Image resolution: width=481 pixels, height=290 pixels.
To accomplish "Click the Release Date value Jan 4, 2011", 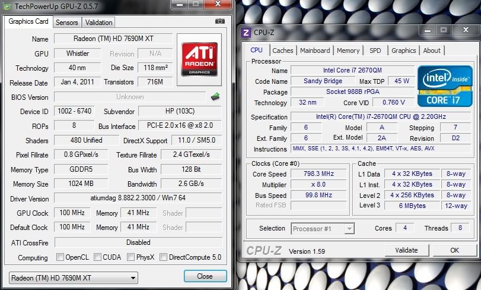I will coord(78,82).
